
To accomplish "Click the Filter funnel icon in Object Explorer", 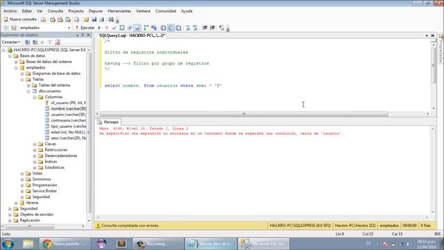I will 50,42.
